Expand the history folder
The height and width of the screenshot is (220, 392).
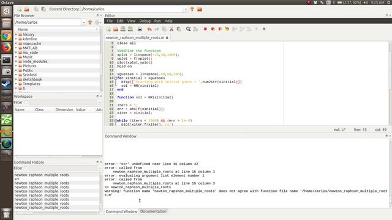(x=16, y=34)
